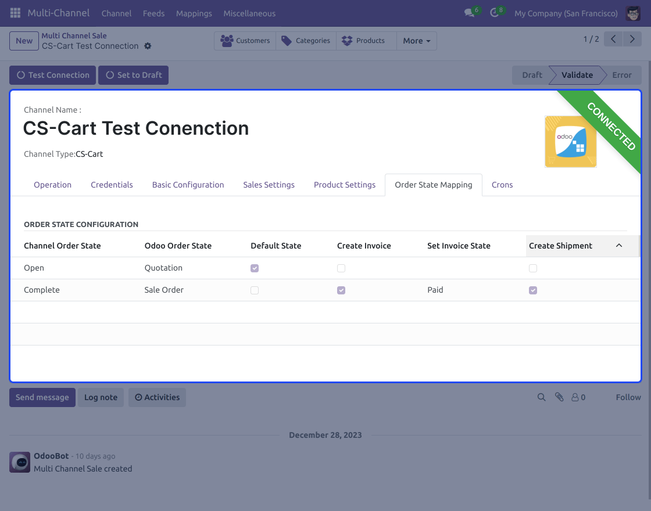Click the Multi-Channel app title
Viewport: 651px width, 511px height.
coord(59,13)
